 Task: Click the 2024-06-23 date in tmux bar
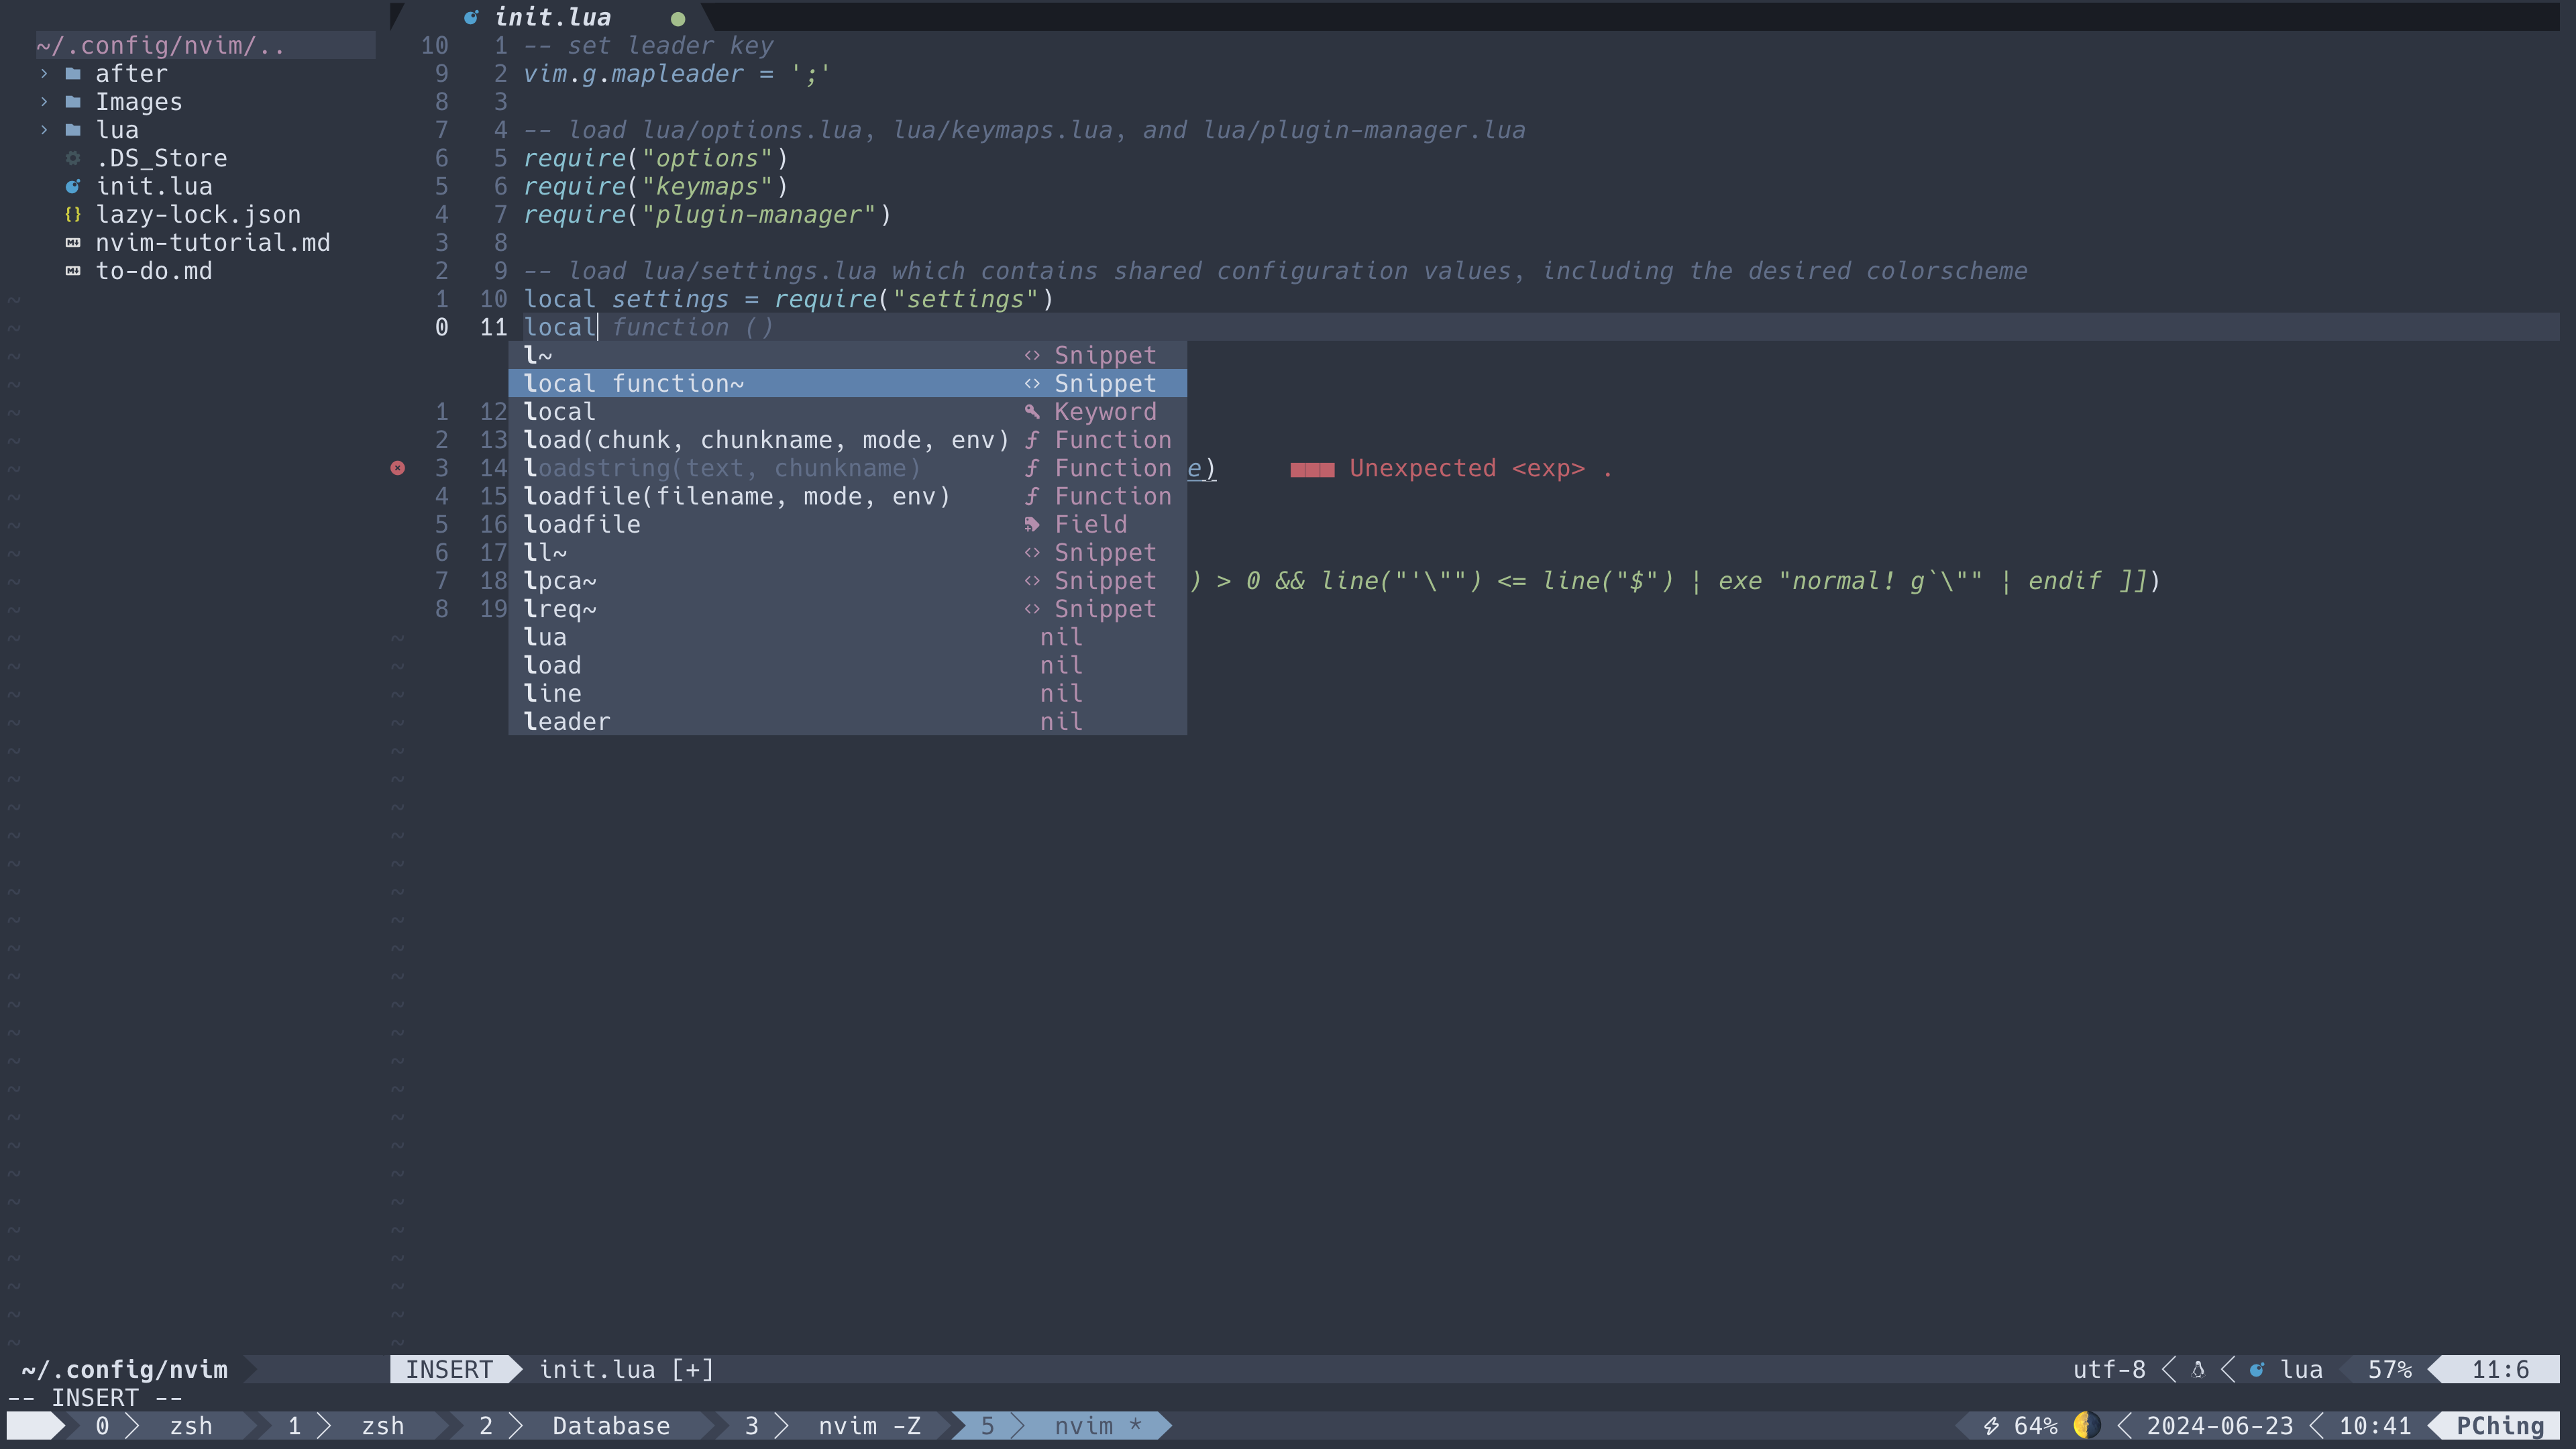[2219, 1425]
